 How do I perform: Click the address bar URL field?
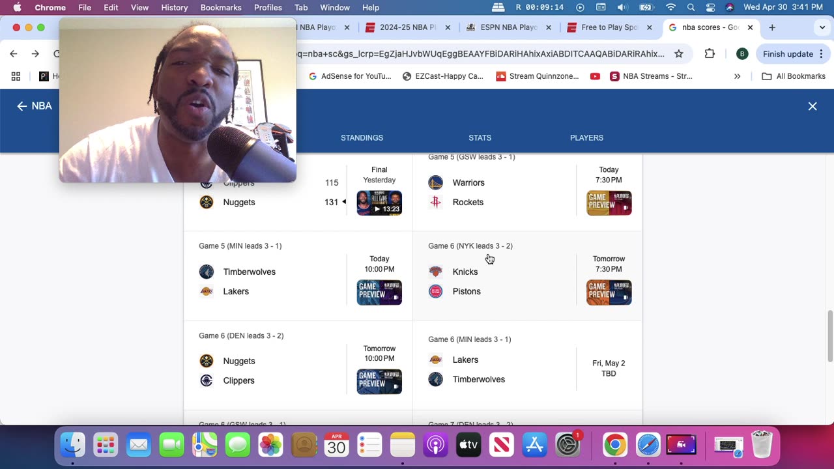pos(482,54)
